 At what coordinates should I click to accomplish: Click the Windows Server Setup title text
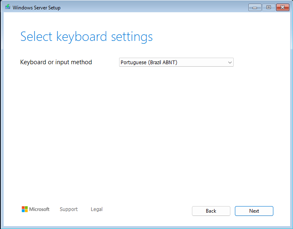click(36, 8)
